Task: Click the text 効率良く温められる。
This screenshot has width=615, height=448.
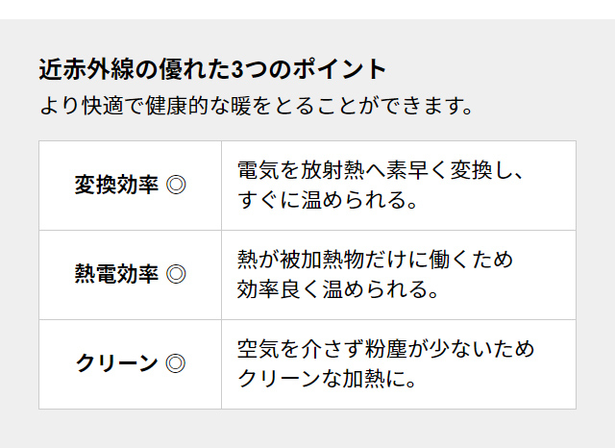Action: point(338,289)
